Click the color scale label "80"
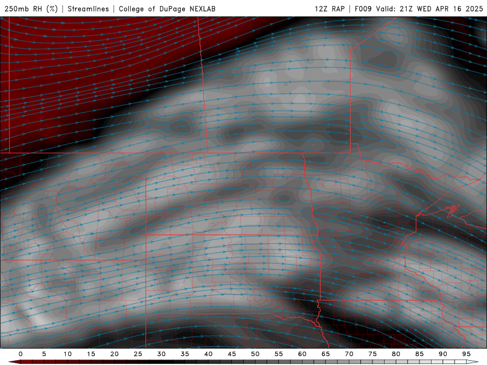Image resolution: width=487 pixels, height=365 pixels. tap(396, 354)
